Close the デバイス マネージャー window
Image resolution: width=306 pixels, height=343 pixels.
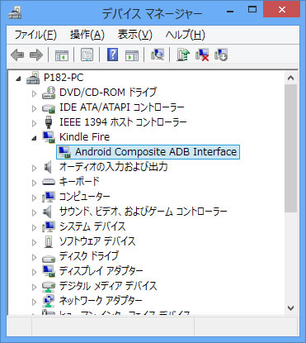click(281, 9)
